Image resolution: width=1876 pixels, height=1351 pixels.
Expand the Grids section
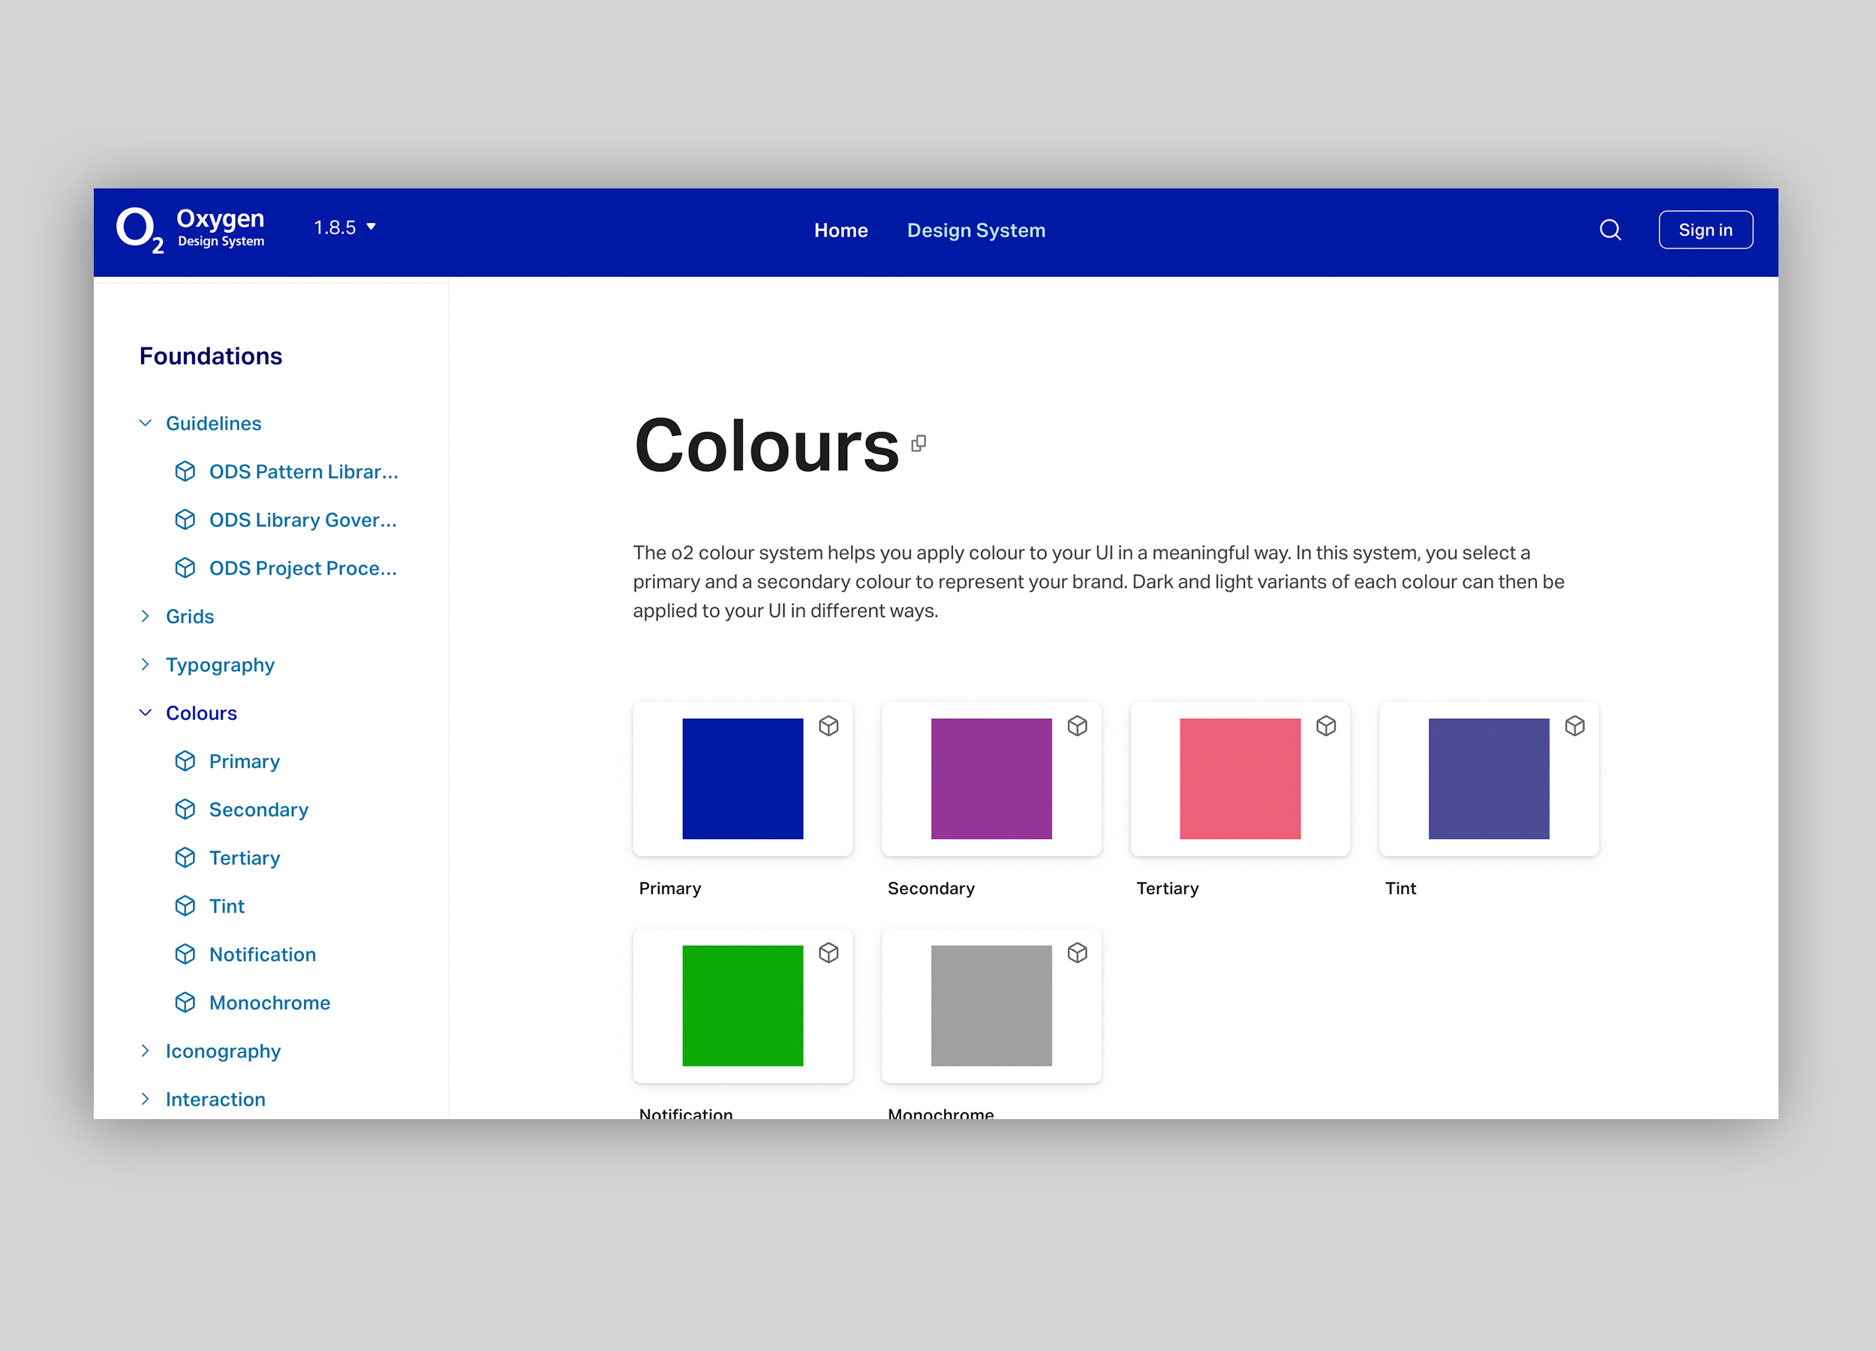pyautogui.click(x=146, y=616)
